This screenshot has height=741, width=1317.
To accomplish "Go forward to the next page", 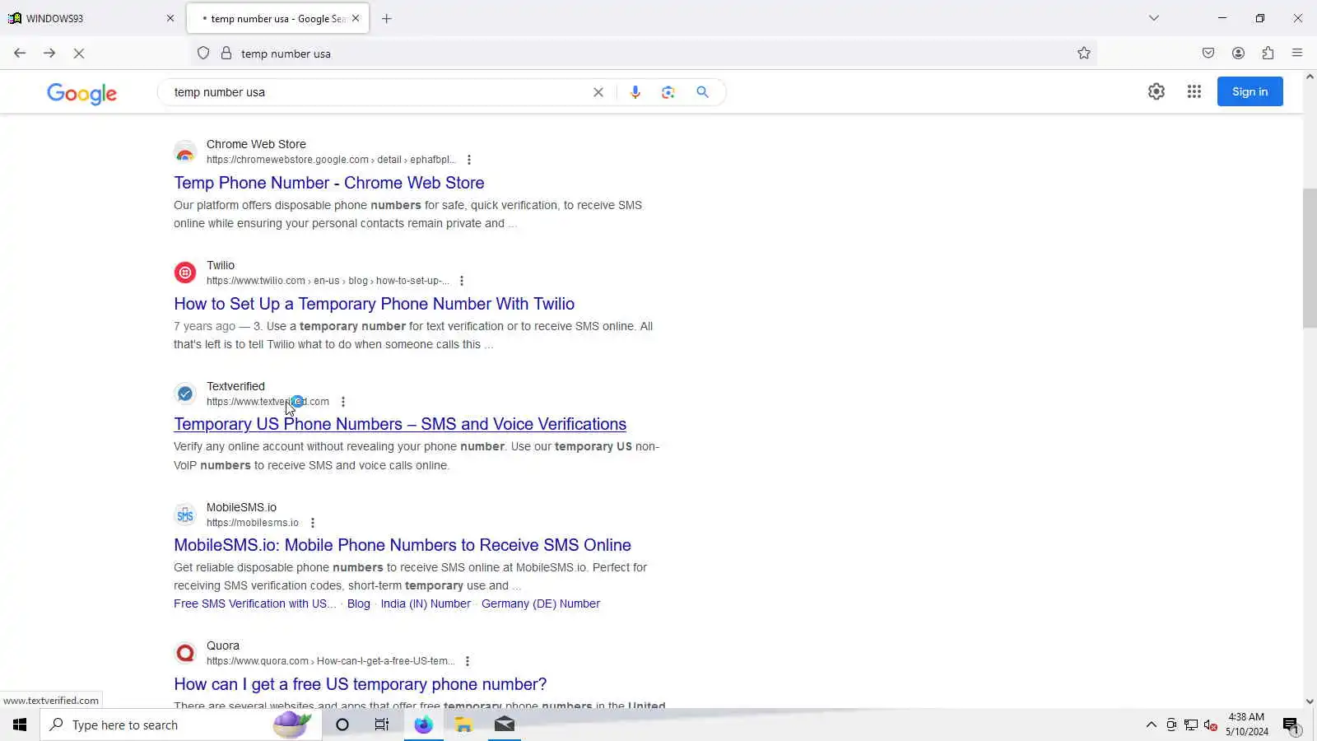I will 49,54.
